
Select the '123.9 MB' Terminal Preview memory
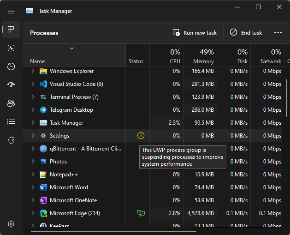point(203,97)
